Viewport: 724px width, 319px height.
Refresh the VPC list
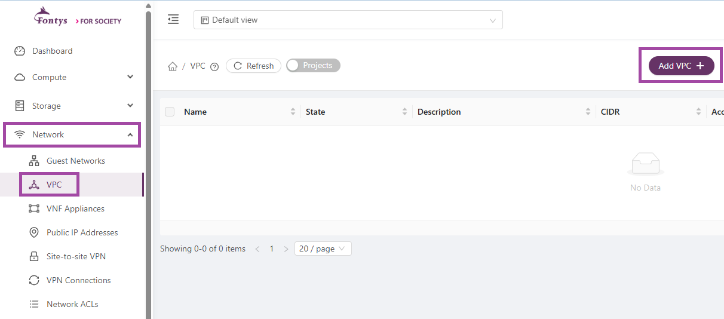click(253, 66)
